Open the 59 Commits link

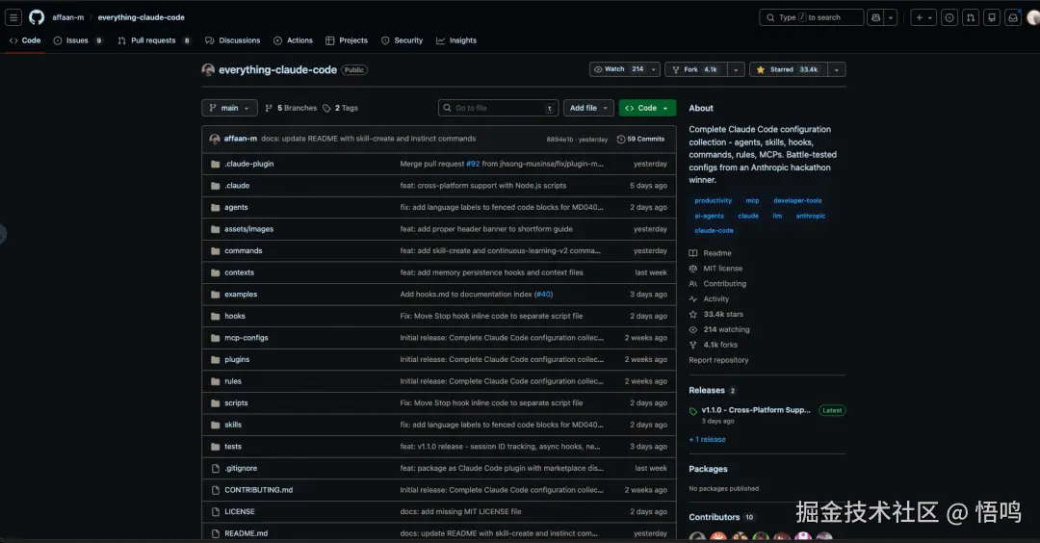point(640,140)
